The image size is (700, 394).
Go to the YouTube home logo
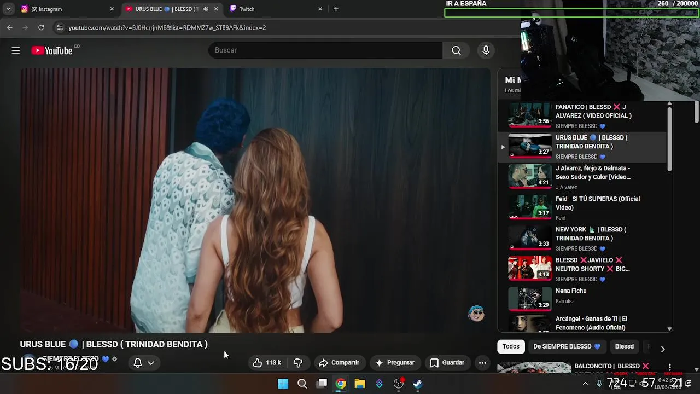52,50
